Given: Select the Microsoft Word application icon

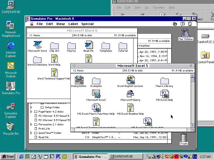Looking at the screenshot, I should pyautogui.click(x=37, y=45).
